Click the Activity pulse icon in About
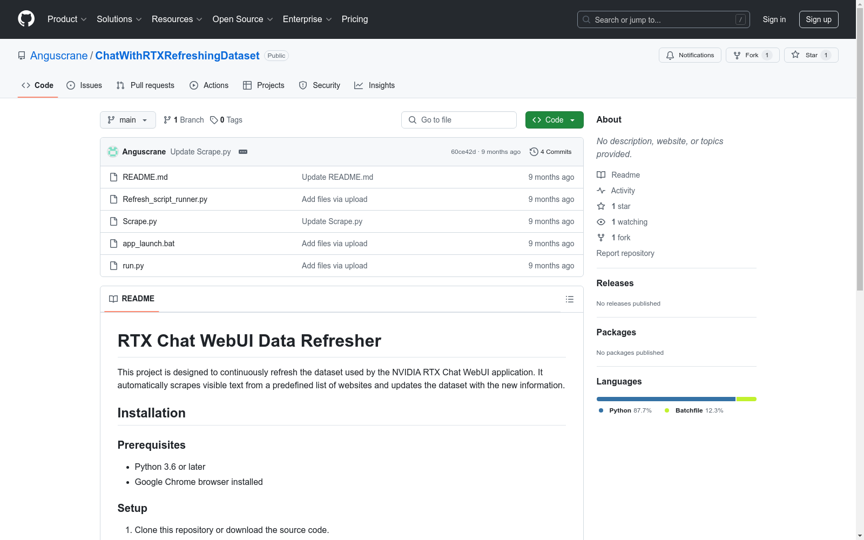 pos(601,191)
